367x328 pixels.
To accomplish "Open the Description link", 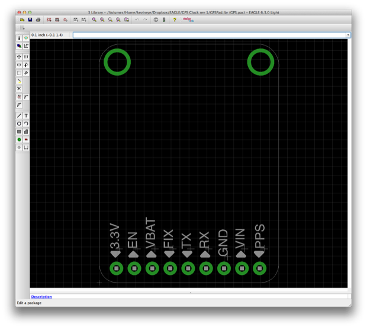I will [x=41, y=297].
